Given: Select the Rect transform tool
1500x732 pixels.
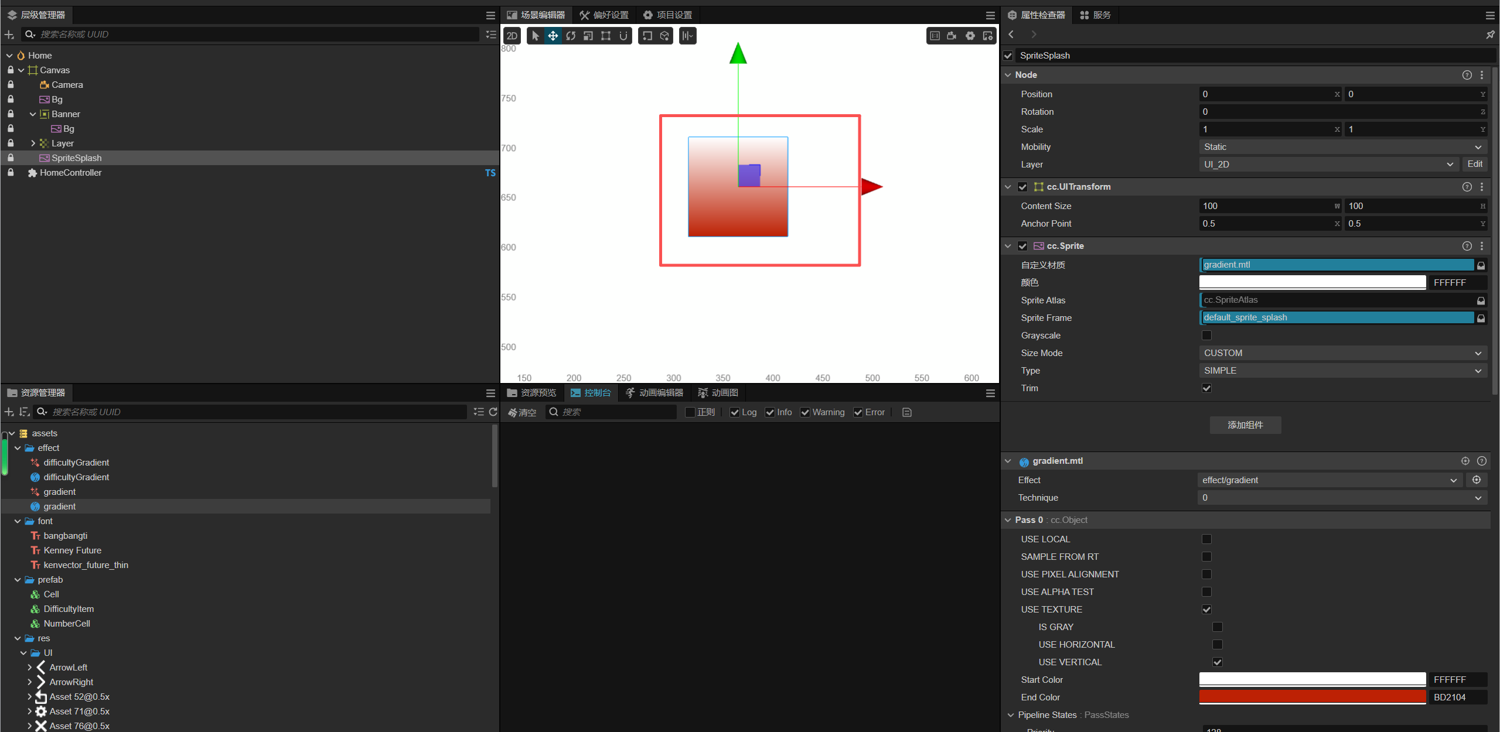Looking at the screenshot, I should [x=605, y=36].
